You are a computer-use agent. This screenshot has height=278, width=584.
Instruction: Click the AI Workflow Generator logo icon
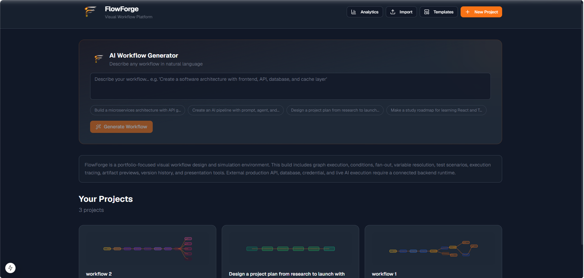[99, 59]
